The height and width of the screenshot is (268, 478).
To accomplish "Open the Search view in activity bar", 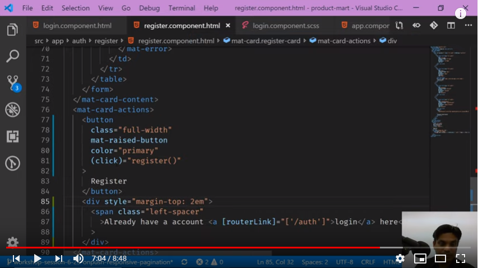I will pos(12,56).
